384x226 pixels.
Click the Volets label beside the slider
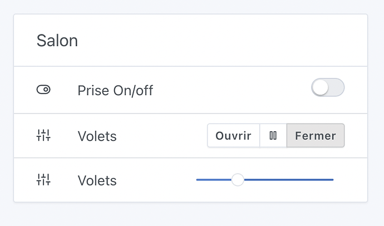tap(97, 180)
